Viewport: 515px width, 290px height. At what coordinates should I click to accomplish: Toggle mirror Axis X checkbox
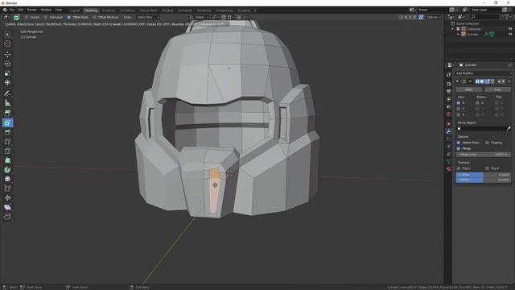pyautogui.click(x=459, y=103)
